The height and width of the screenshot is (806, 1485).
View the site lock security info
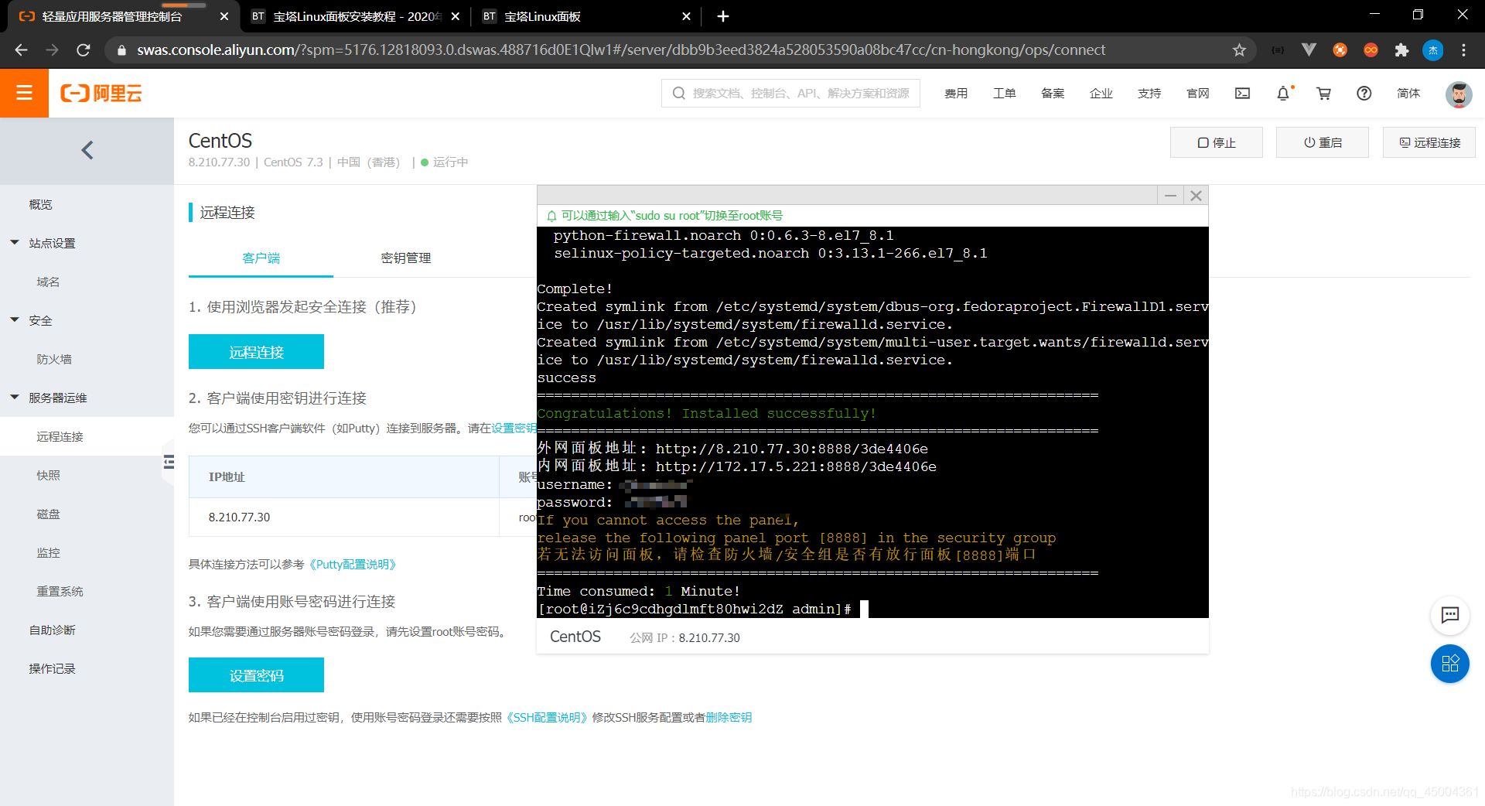pyautogui.click(x=121, y=50)
